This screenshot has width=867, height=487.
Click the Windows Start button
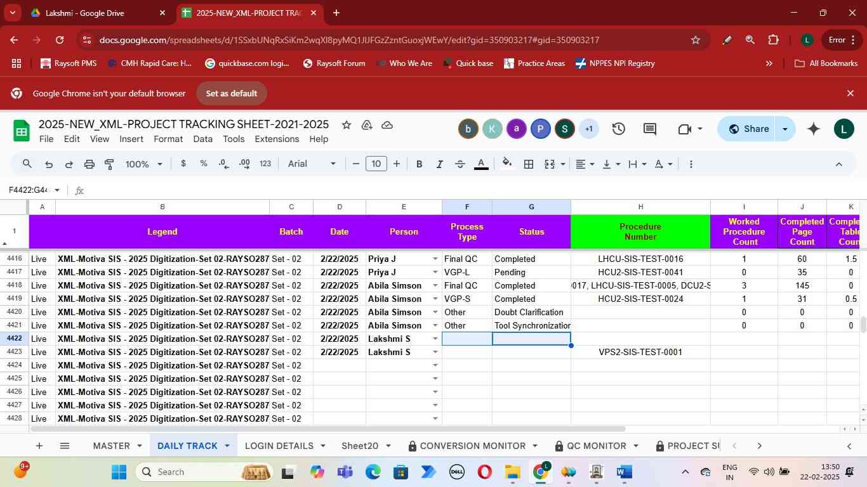[119, 472]
